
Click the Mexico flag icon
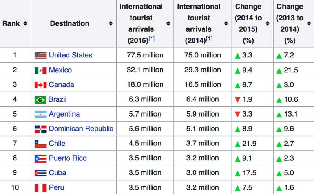40,70
